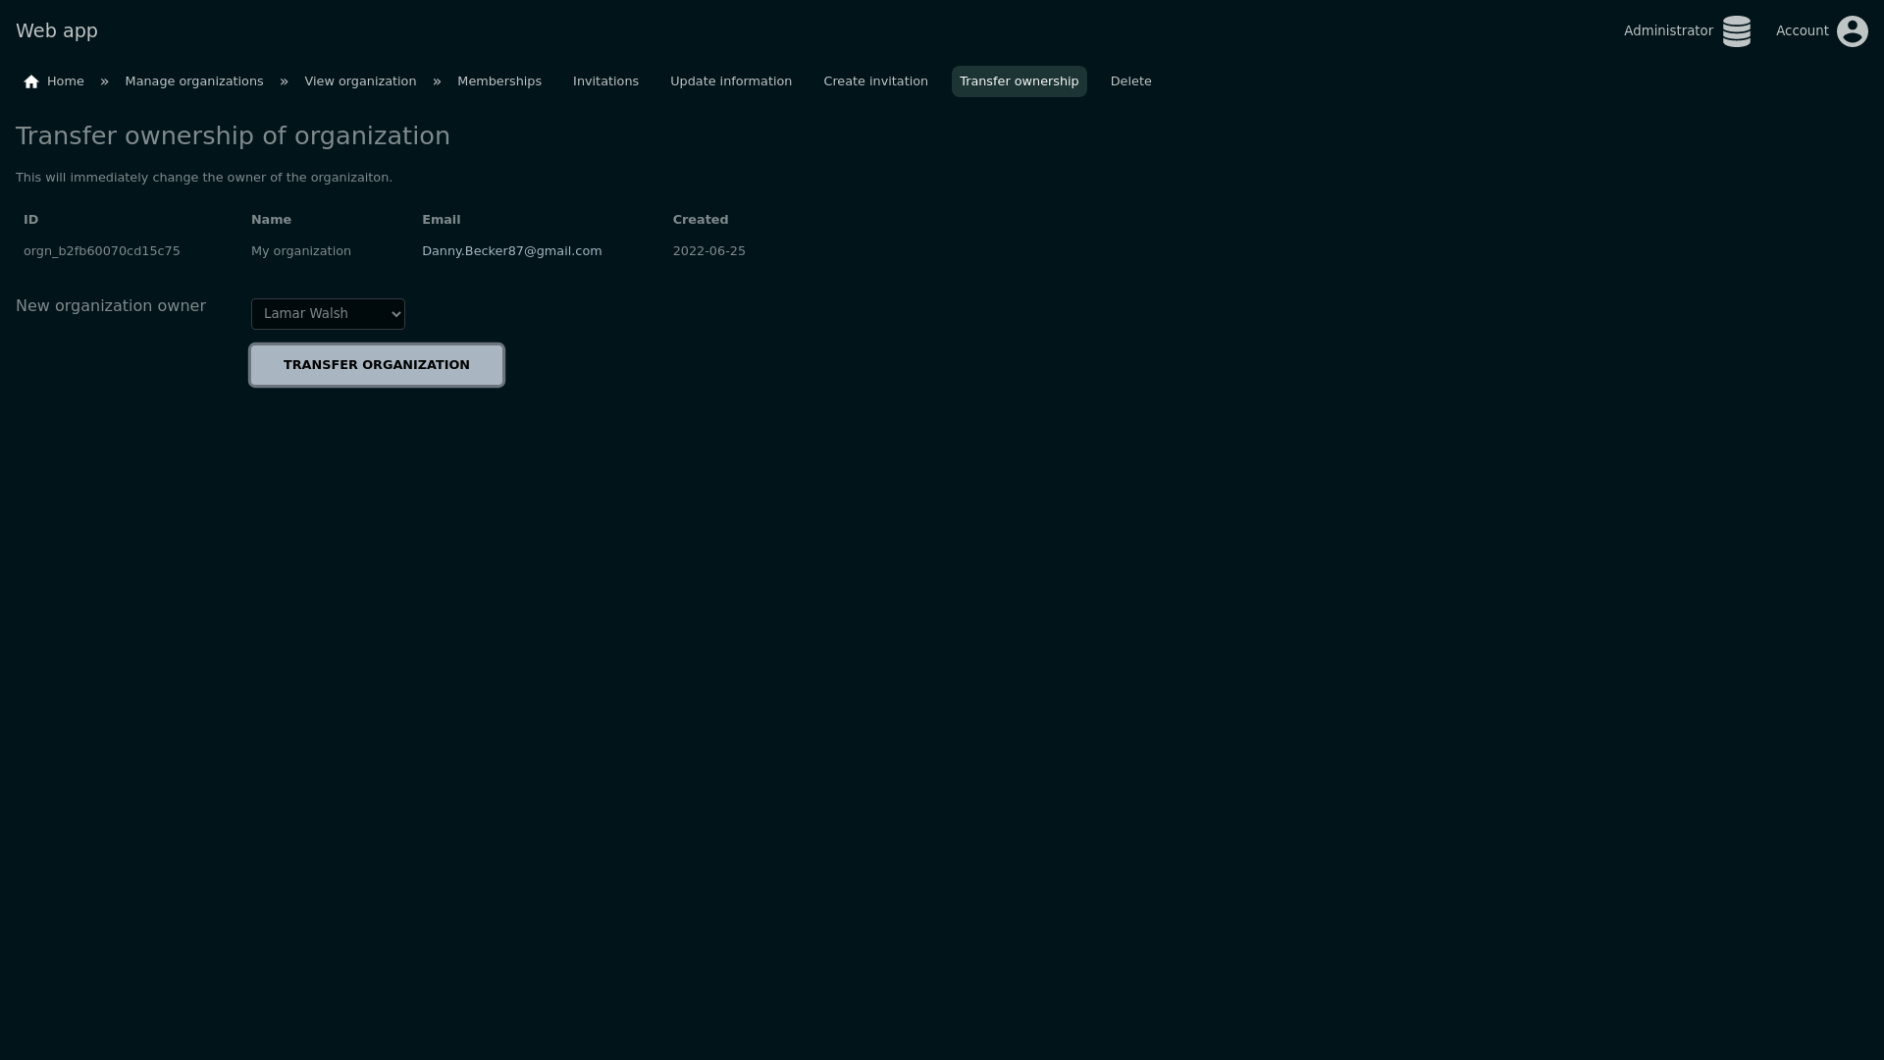The width and height of the screenshot is (1884, 1060).
Task: Click the Home house icon
Action: (x=31, y=82)
